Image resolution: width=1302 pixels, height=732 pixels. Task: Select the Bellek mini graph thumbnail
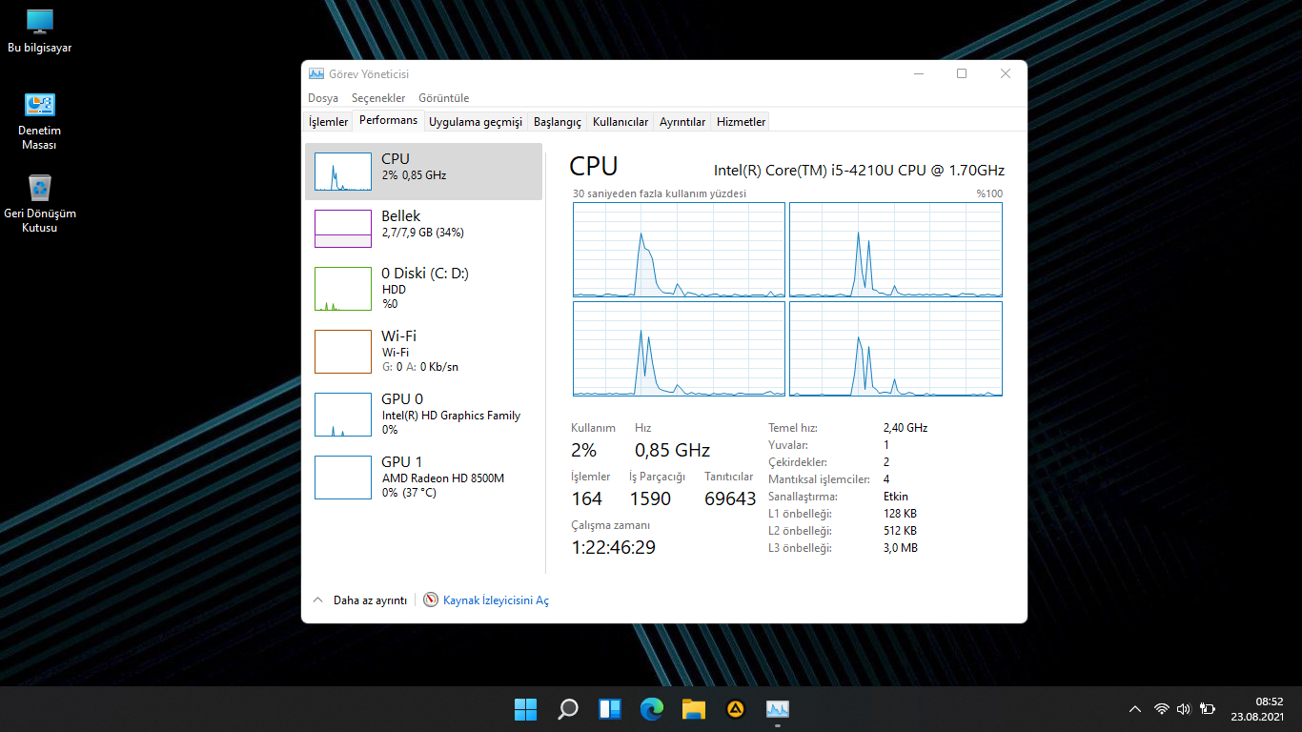pyautogui.click(x=343, y=229)
